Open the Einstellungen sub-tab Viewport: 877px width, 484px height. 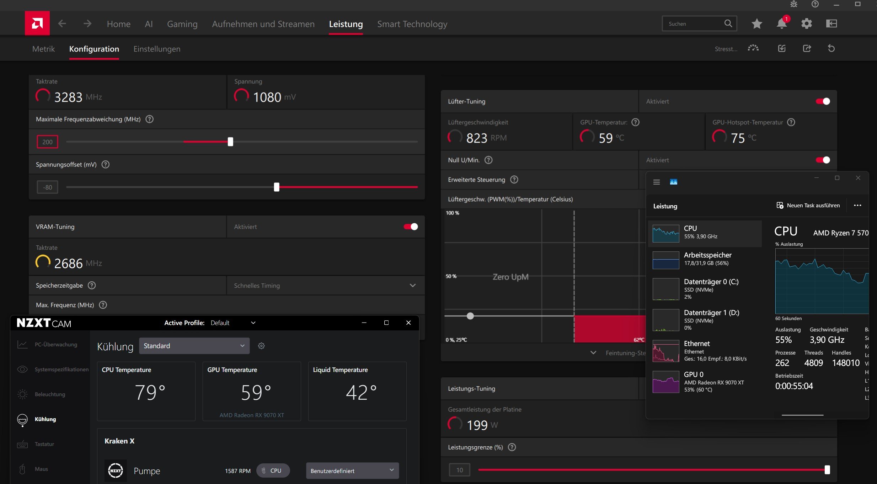(157, 49)
